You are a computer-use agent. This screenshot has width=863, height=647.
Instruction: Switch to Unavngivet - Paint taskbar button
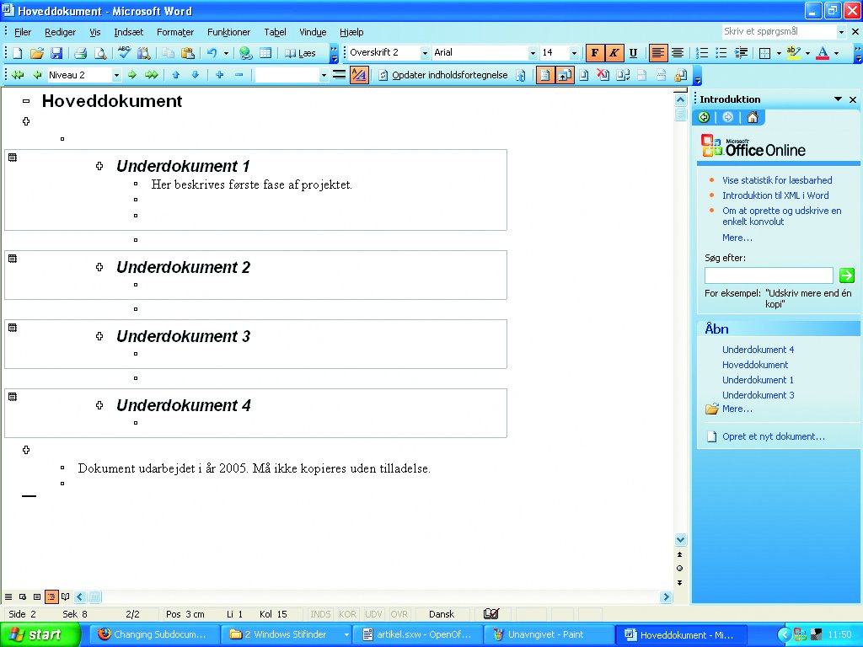coord(548,634)
